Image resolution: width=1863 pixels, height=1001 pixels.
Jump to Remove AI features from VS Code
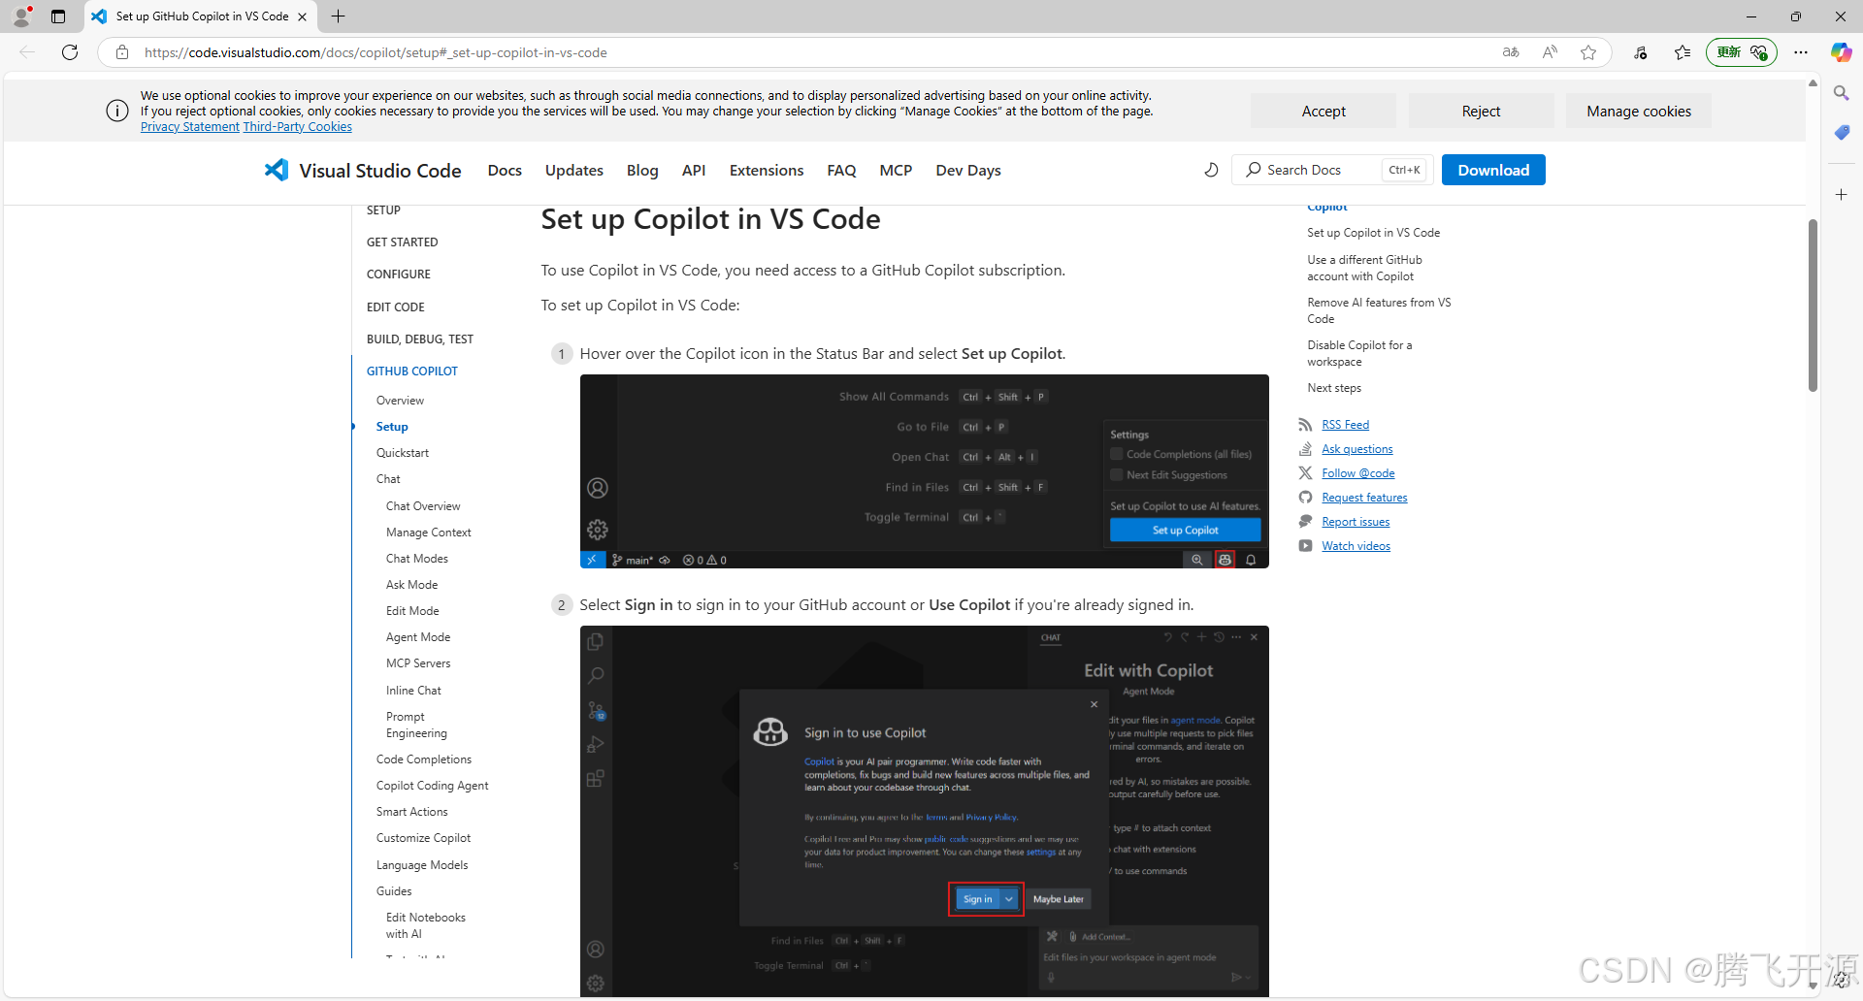pyautogui.click(x=1379, y=310)
